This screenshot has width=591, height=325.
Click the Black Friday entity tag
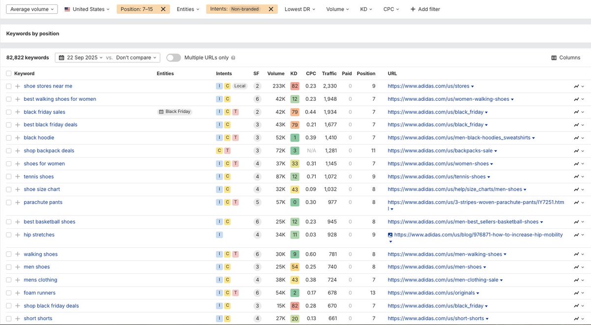point(174,112)
